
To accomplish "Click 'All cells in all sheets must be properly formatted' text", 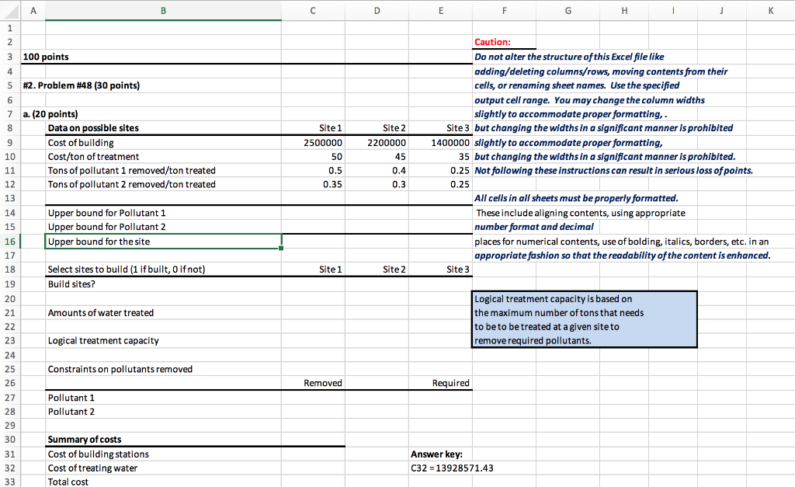I will pyautogui.click(x=576, y=198).
